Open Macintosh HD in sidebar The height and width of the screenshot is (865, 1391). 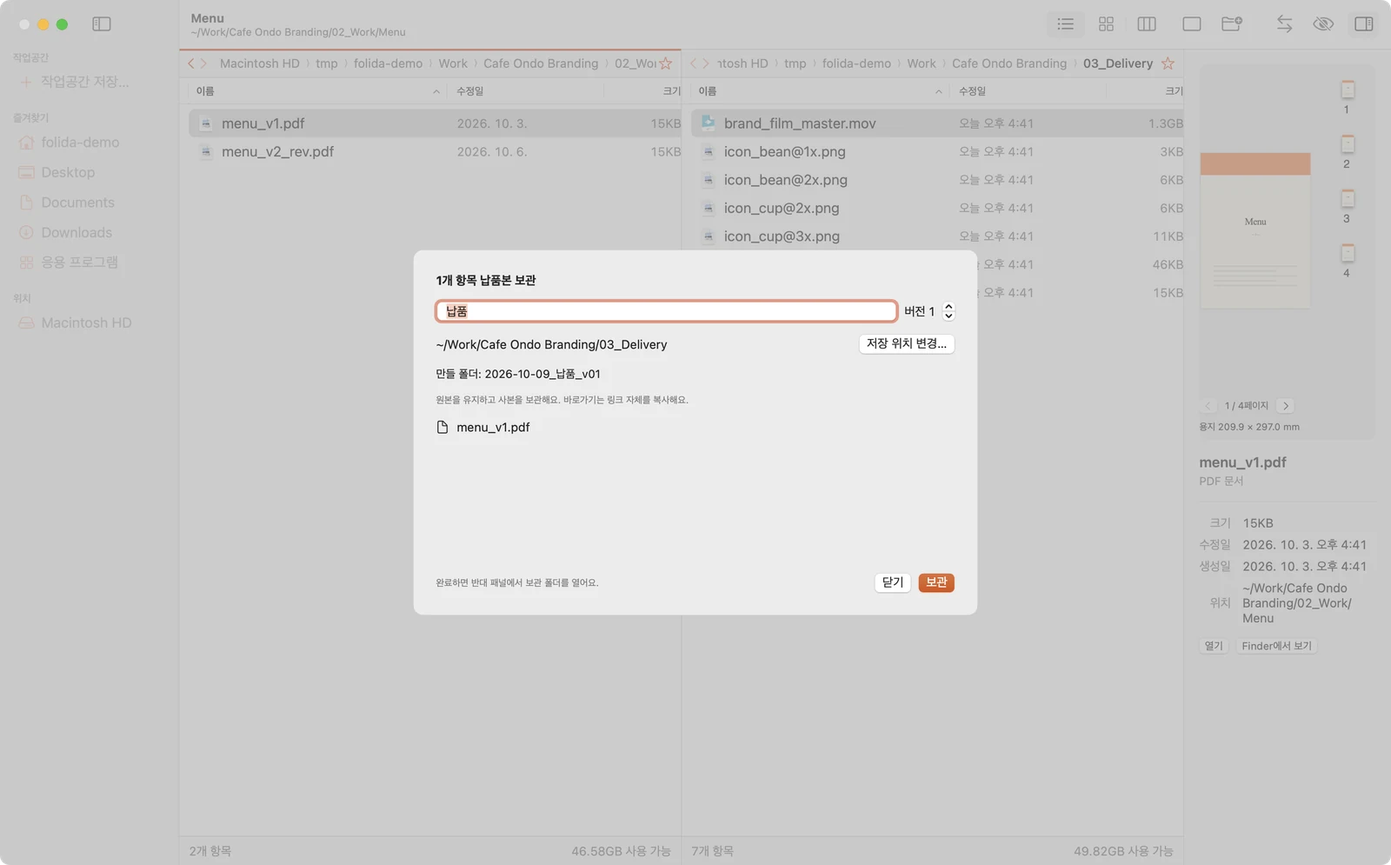click(x=76, y=323)
